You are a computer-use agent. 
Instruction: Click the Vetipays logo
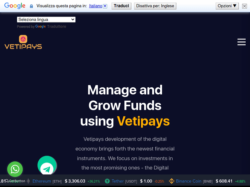click(x=23, y=42)
